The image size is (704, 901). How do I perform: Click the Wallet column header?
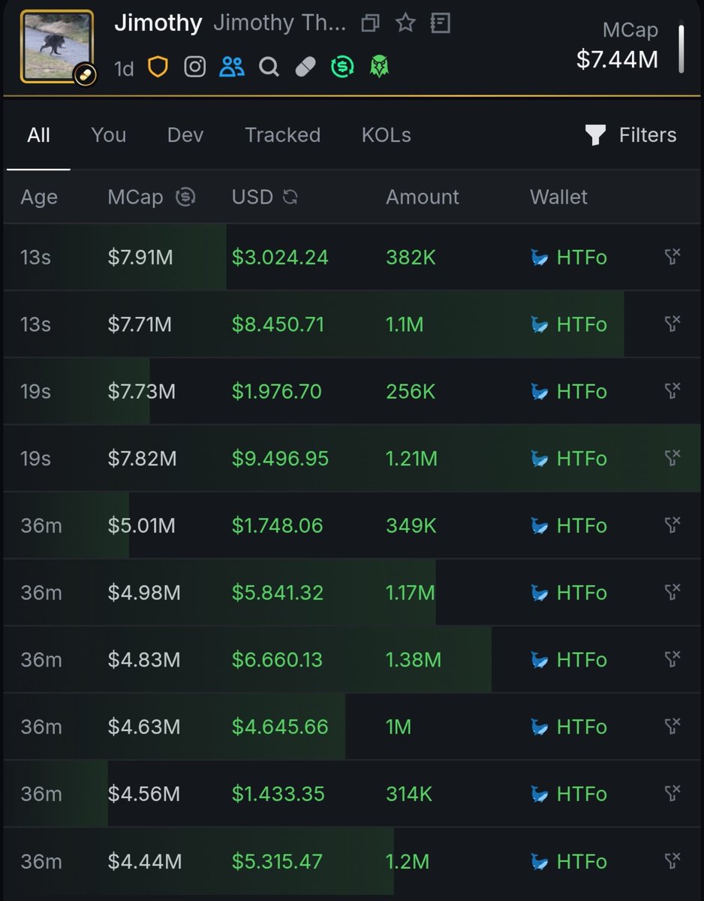click(559, 197)
